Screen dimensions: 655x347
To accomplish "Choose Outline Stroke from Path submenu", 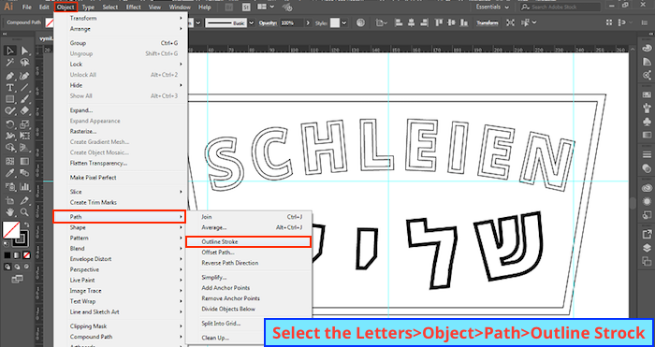I will tap(248, 241).
